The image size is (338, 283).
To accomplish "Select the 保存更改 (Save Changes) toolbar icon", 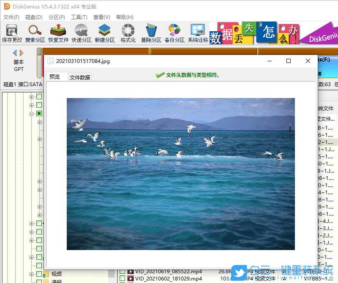I will point(12,33).
